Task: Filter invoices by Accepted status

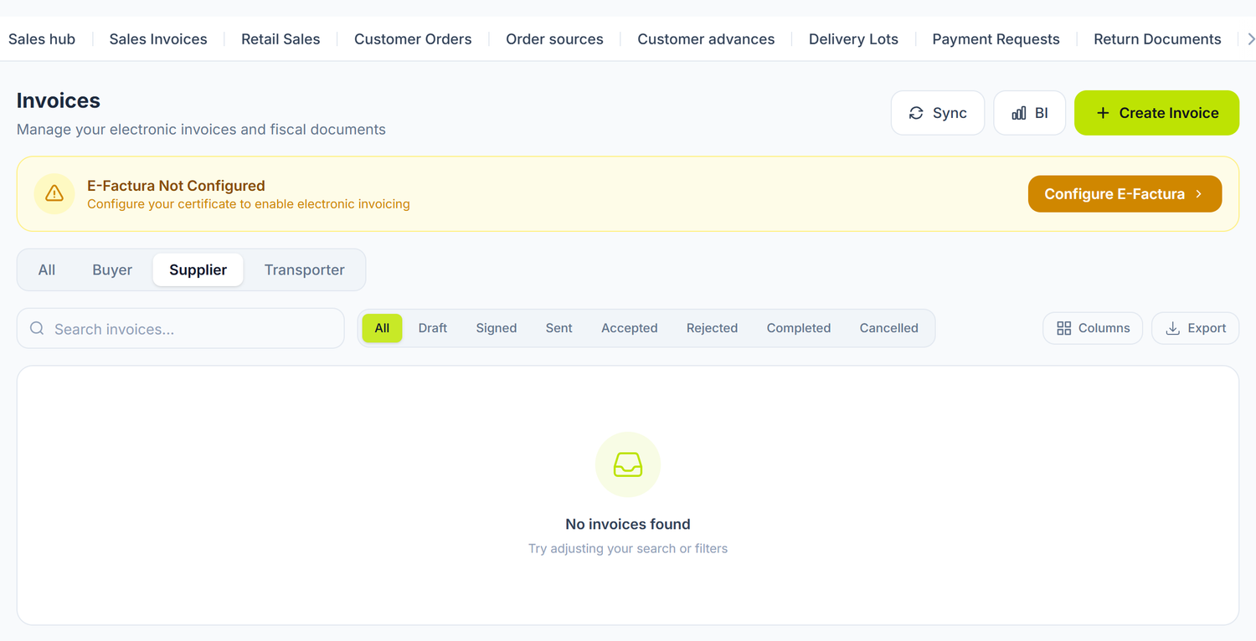Action: (x=630, y=328)
